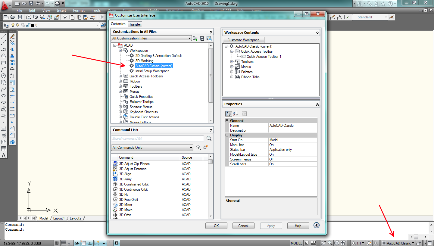Screen dimensions: 434x246
Task: Click the Search command list field
Action: [x=158, y=139]
